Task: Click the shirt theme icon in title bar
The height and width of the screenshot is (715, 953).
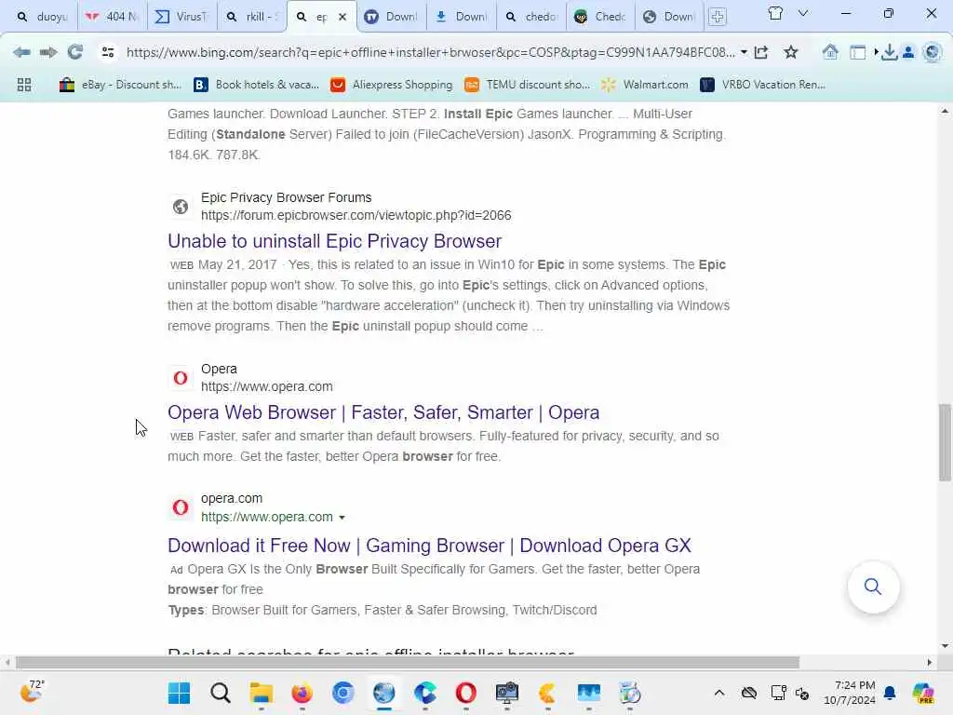Action: coord(775,13)
